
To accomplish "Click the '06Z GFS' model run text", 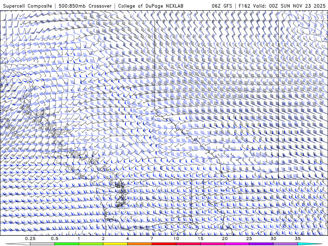I will 222,6.
